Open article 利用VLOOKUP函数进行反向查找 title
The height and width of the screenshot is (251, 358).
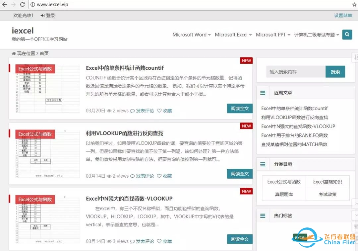[124, 133]
